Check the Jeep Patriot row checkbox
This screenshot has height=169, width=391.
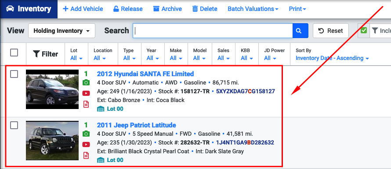click(x=14, y=125)
